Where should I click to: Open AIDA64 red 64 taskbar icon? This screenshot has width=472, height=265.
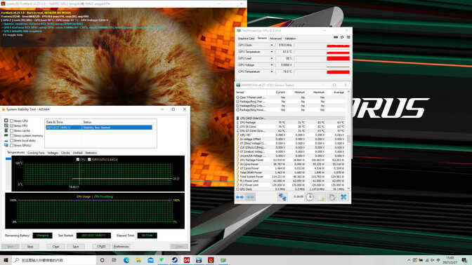187,260
